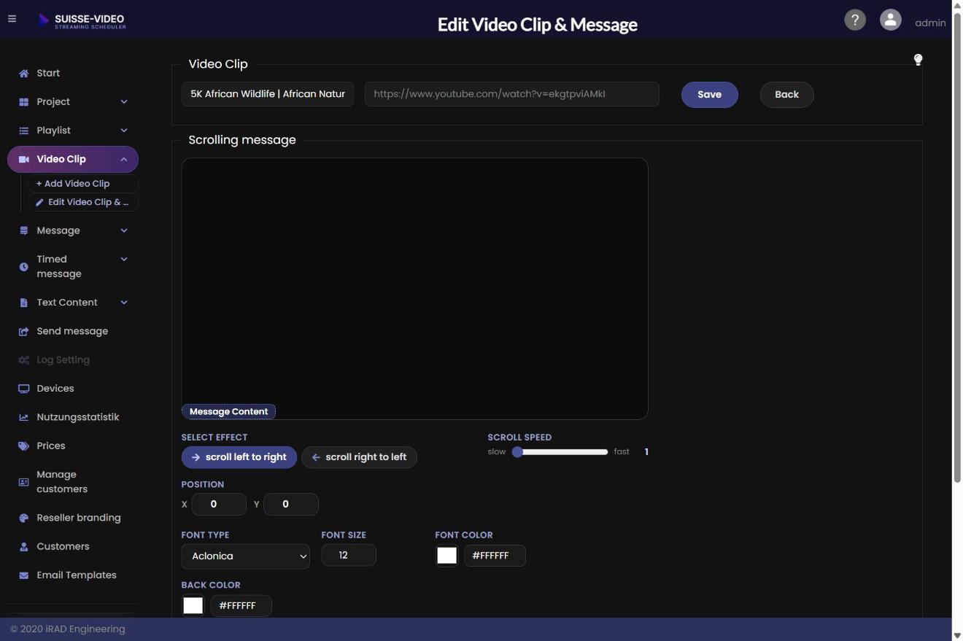Viewport: 963px width, 641px height.
Task: Open the Font Type Aclonica dropdown
Action: pyautogui.click(x=245, y=556)
